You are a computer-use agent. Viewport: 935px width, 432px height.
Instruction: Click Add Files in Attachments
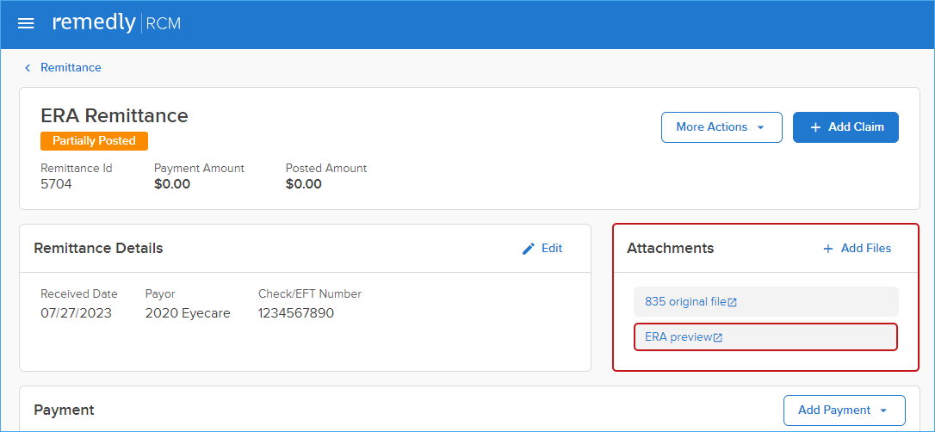pyautogui.click(x=857, y=249)
